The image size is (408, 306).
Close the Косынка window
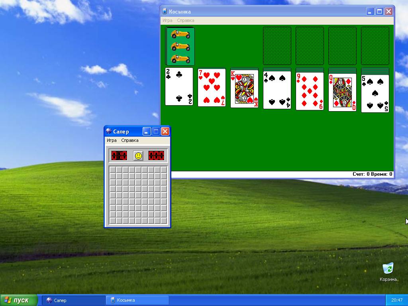point(389,12)
